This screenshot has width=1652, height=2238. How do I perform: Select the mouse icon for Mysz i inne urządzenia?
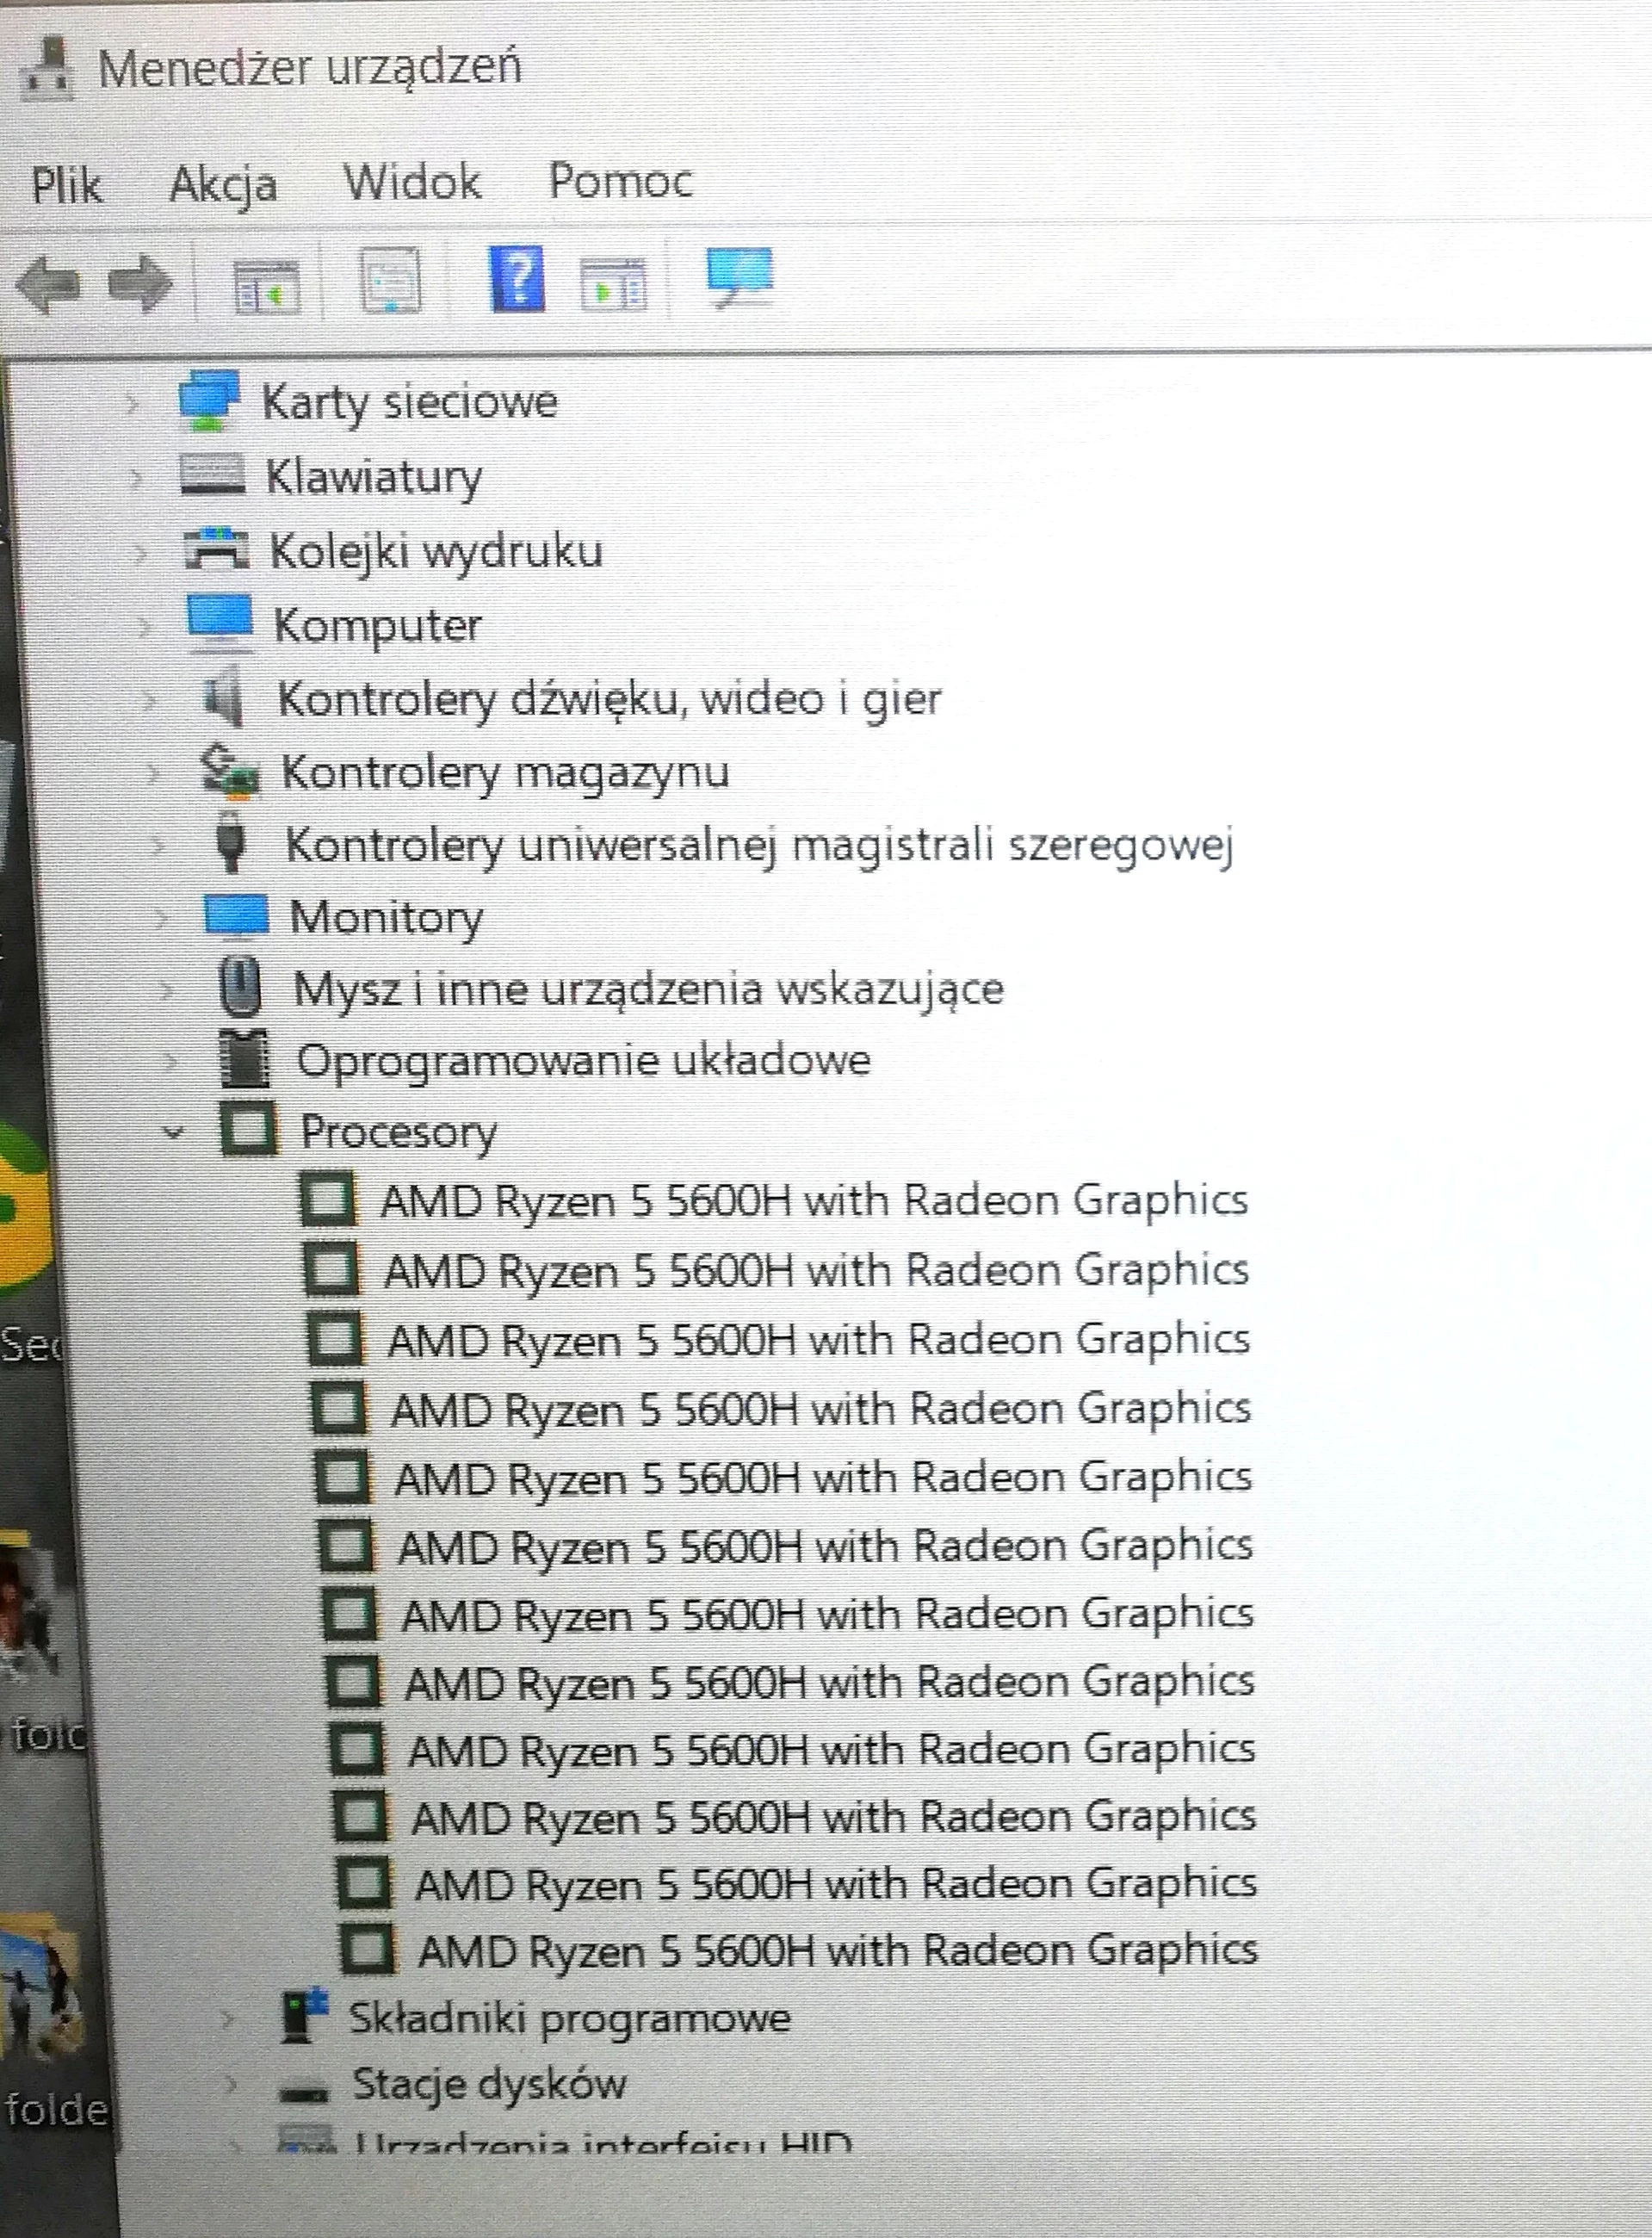pyautogui.click(x=239, y=986)
